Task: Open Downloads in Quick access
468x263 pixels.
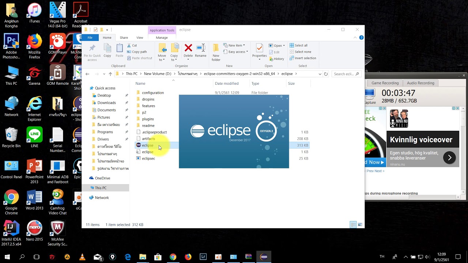Action: coord(106,103)
